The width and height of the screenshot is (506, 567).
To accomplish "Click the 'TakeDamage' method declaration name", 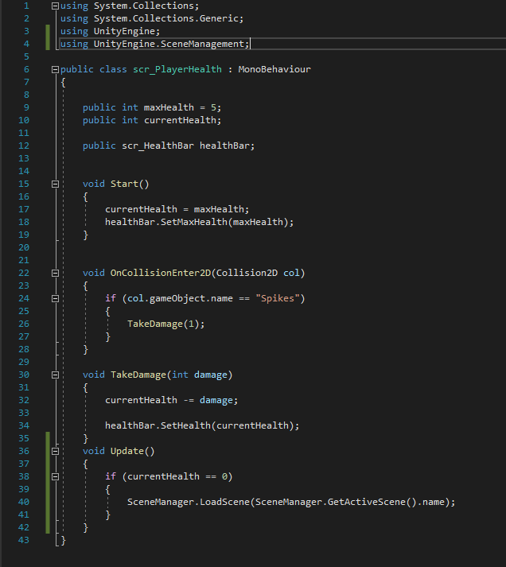I will tap(138, 375).
